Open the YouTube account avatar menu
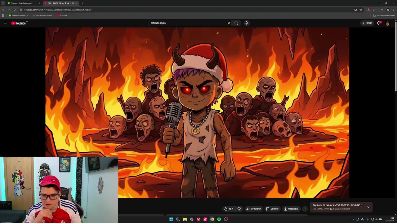Viewport: 397px width, 223px height. [388, 23]
